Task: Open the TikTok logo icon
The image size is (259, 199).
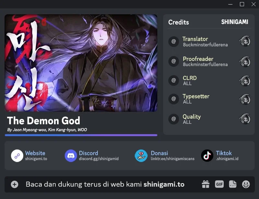Action: tap(207, 156)
